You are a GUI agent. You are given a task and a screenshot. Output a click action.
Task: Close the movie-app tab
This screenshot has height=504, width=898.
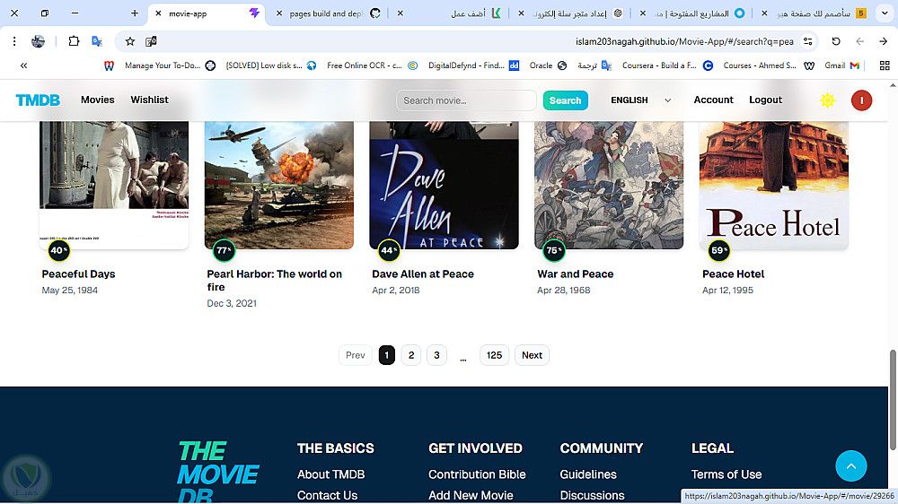[x=158, y=13]
